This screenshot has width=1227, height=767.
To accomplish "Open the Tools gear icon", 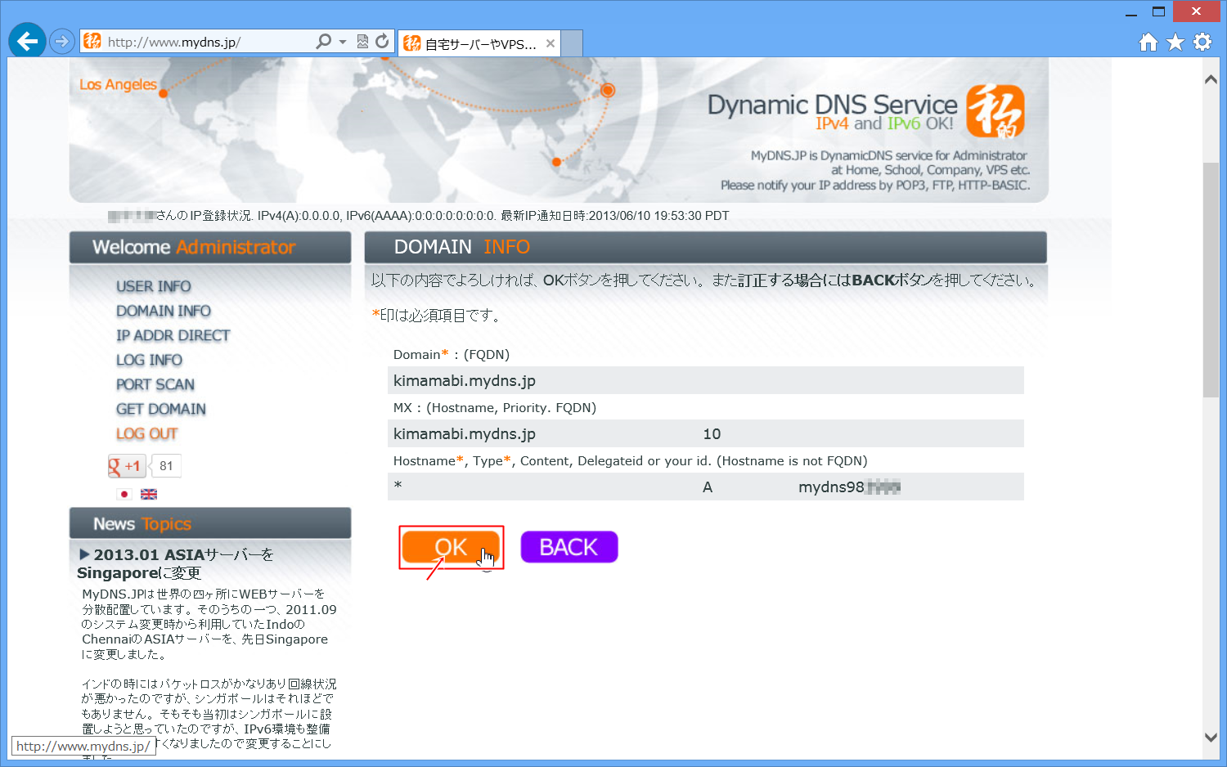I will tap(1202, 42).
